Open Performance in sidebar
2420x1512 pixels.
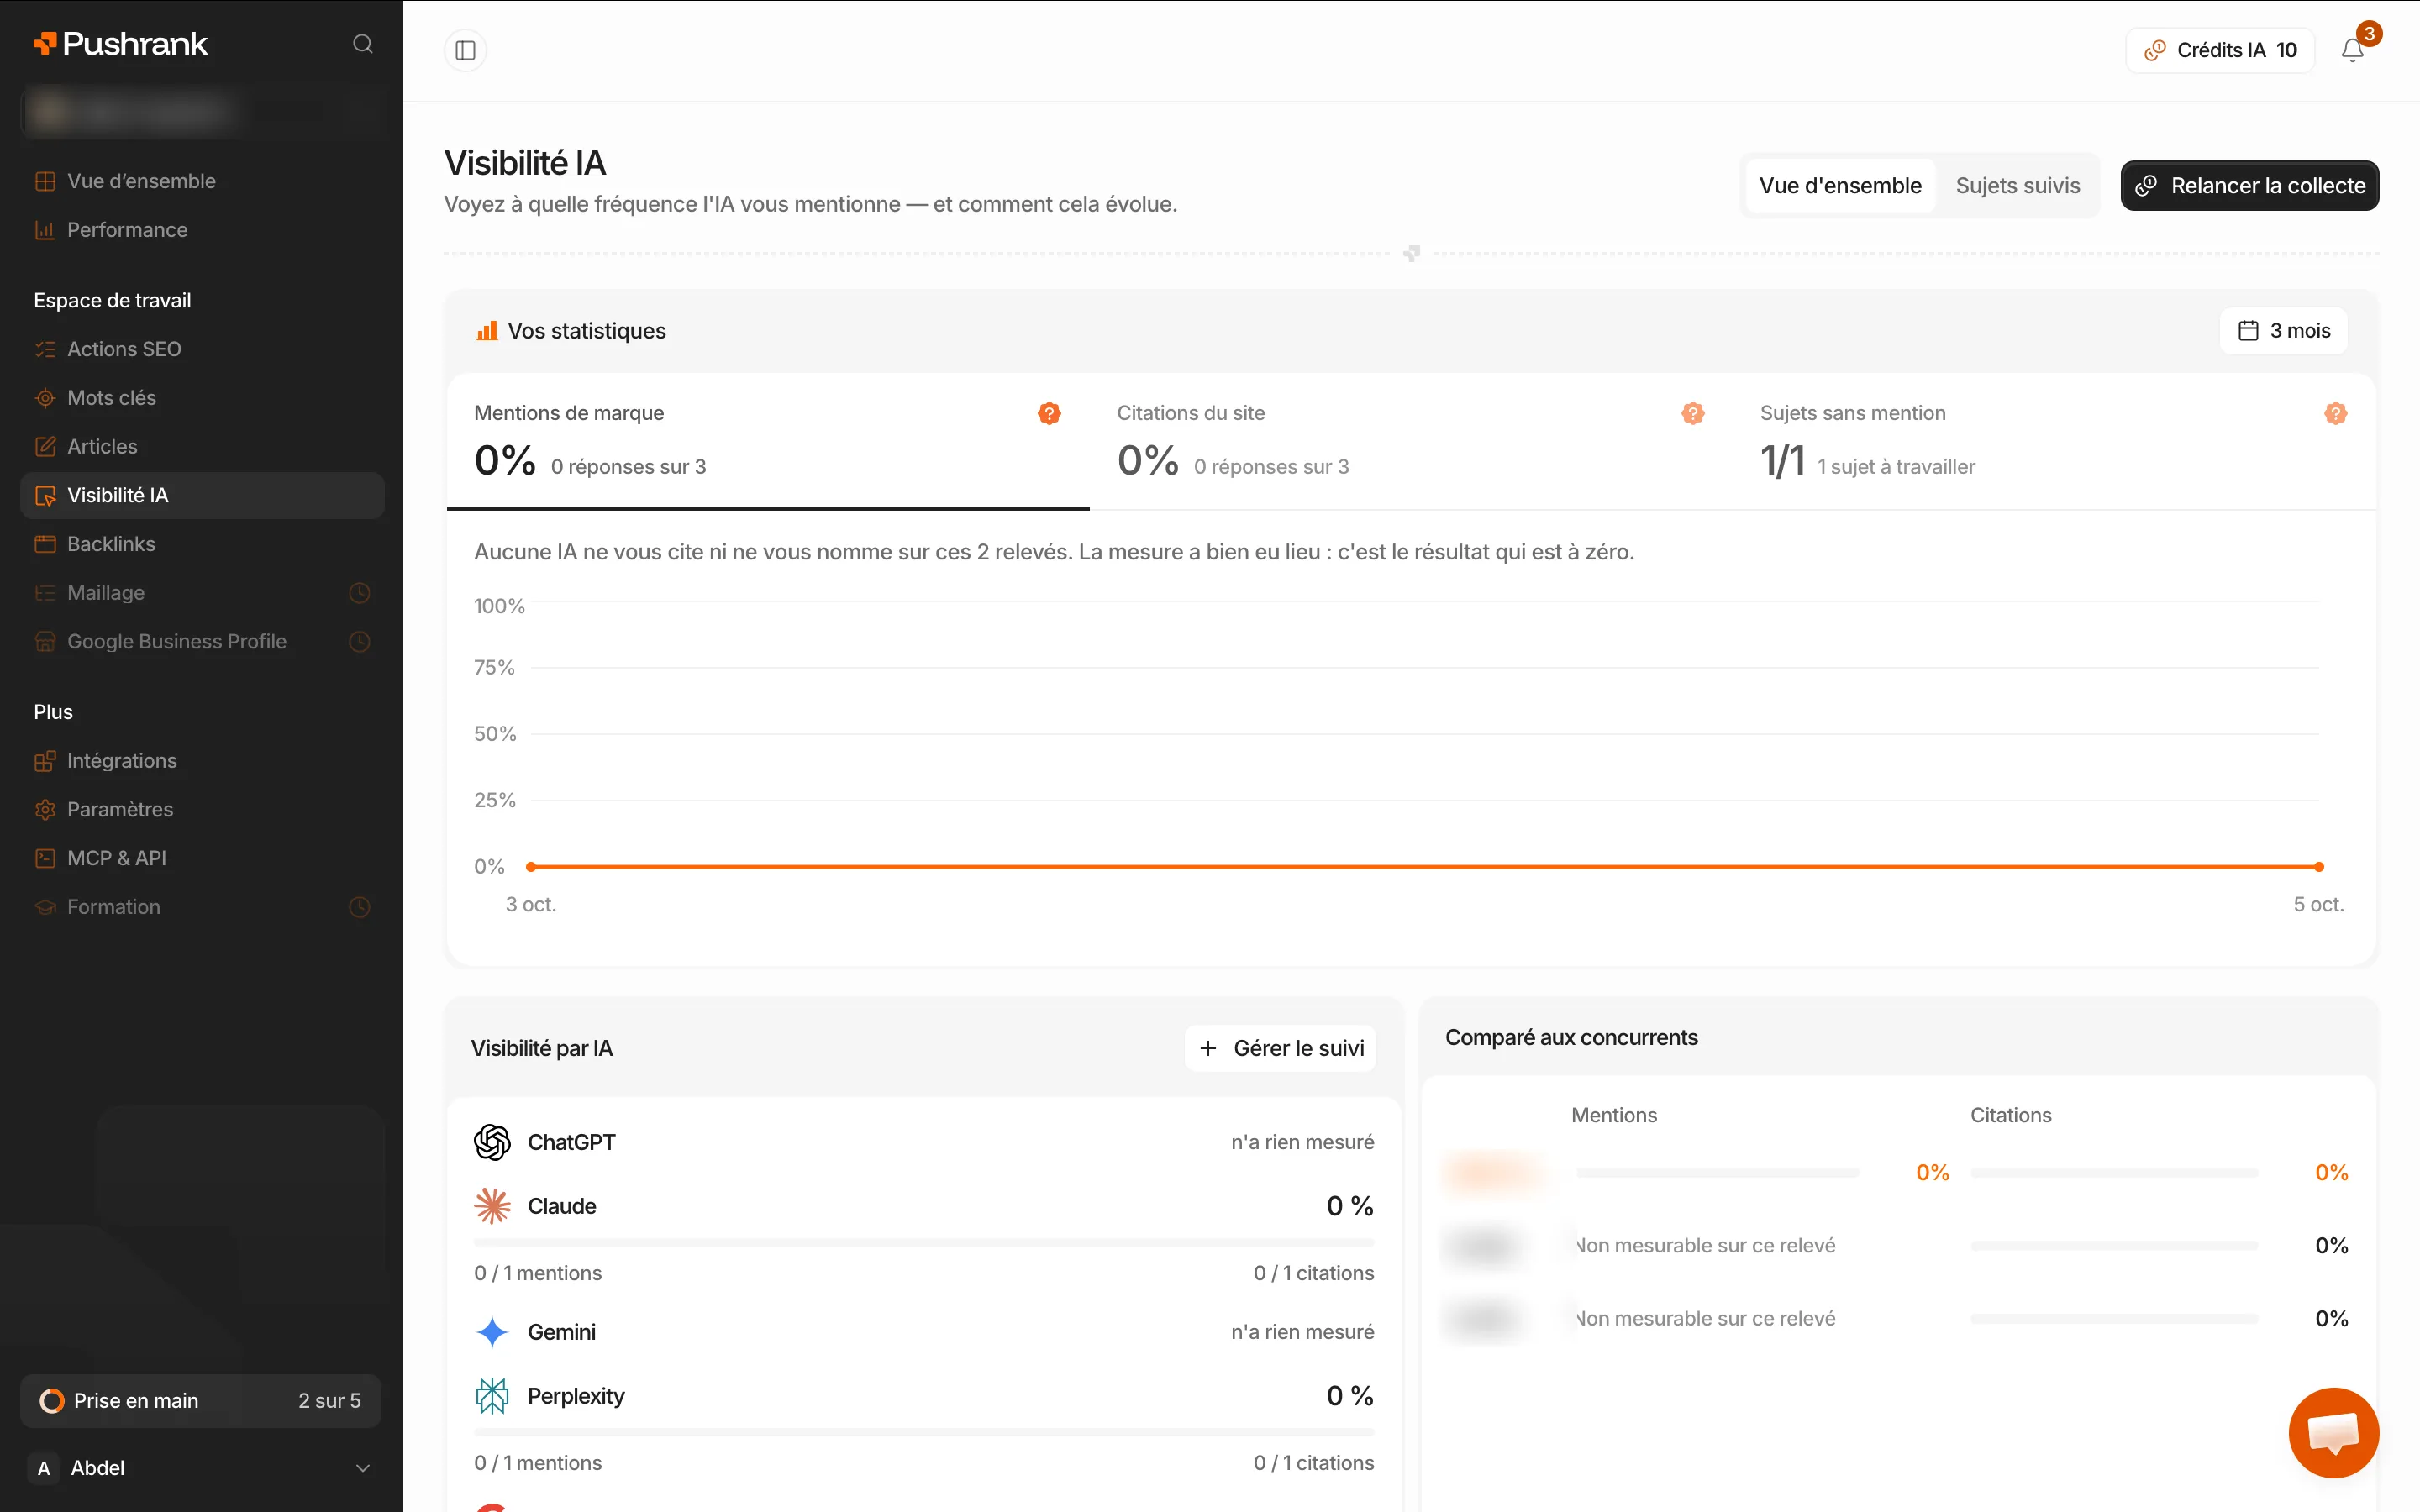(202, 230)
